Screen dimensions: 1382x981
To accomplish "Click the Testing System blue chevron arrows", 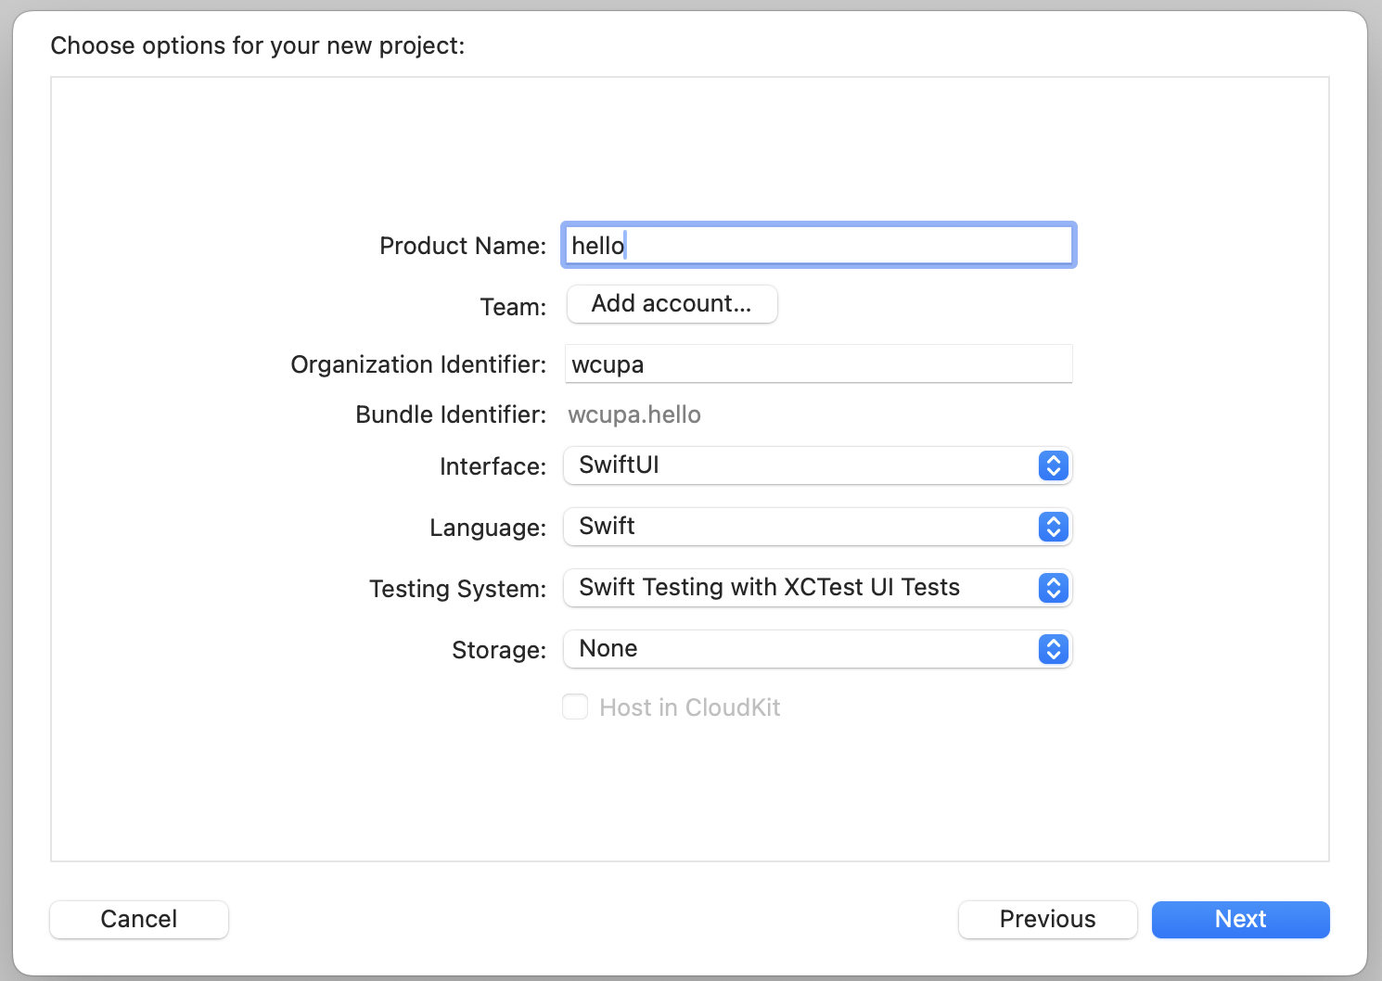I will click(1053, 588).
